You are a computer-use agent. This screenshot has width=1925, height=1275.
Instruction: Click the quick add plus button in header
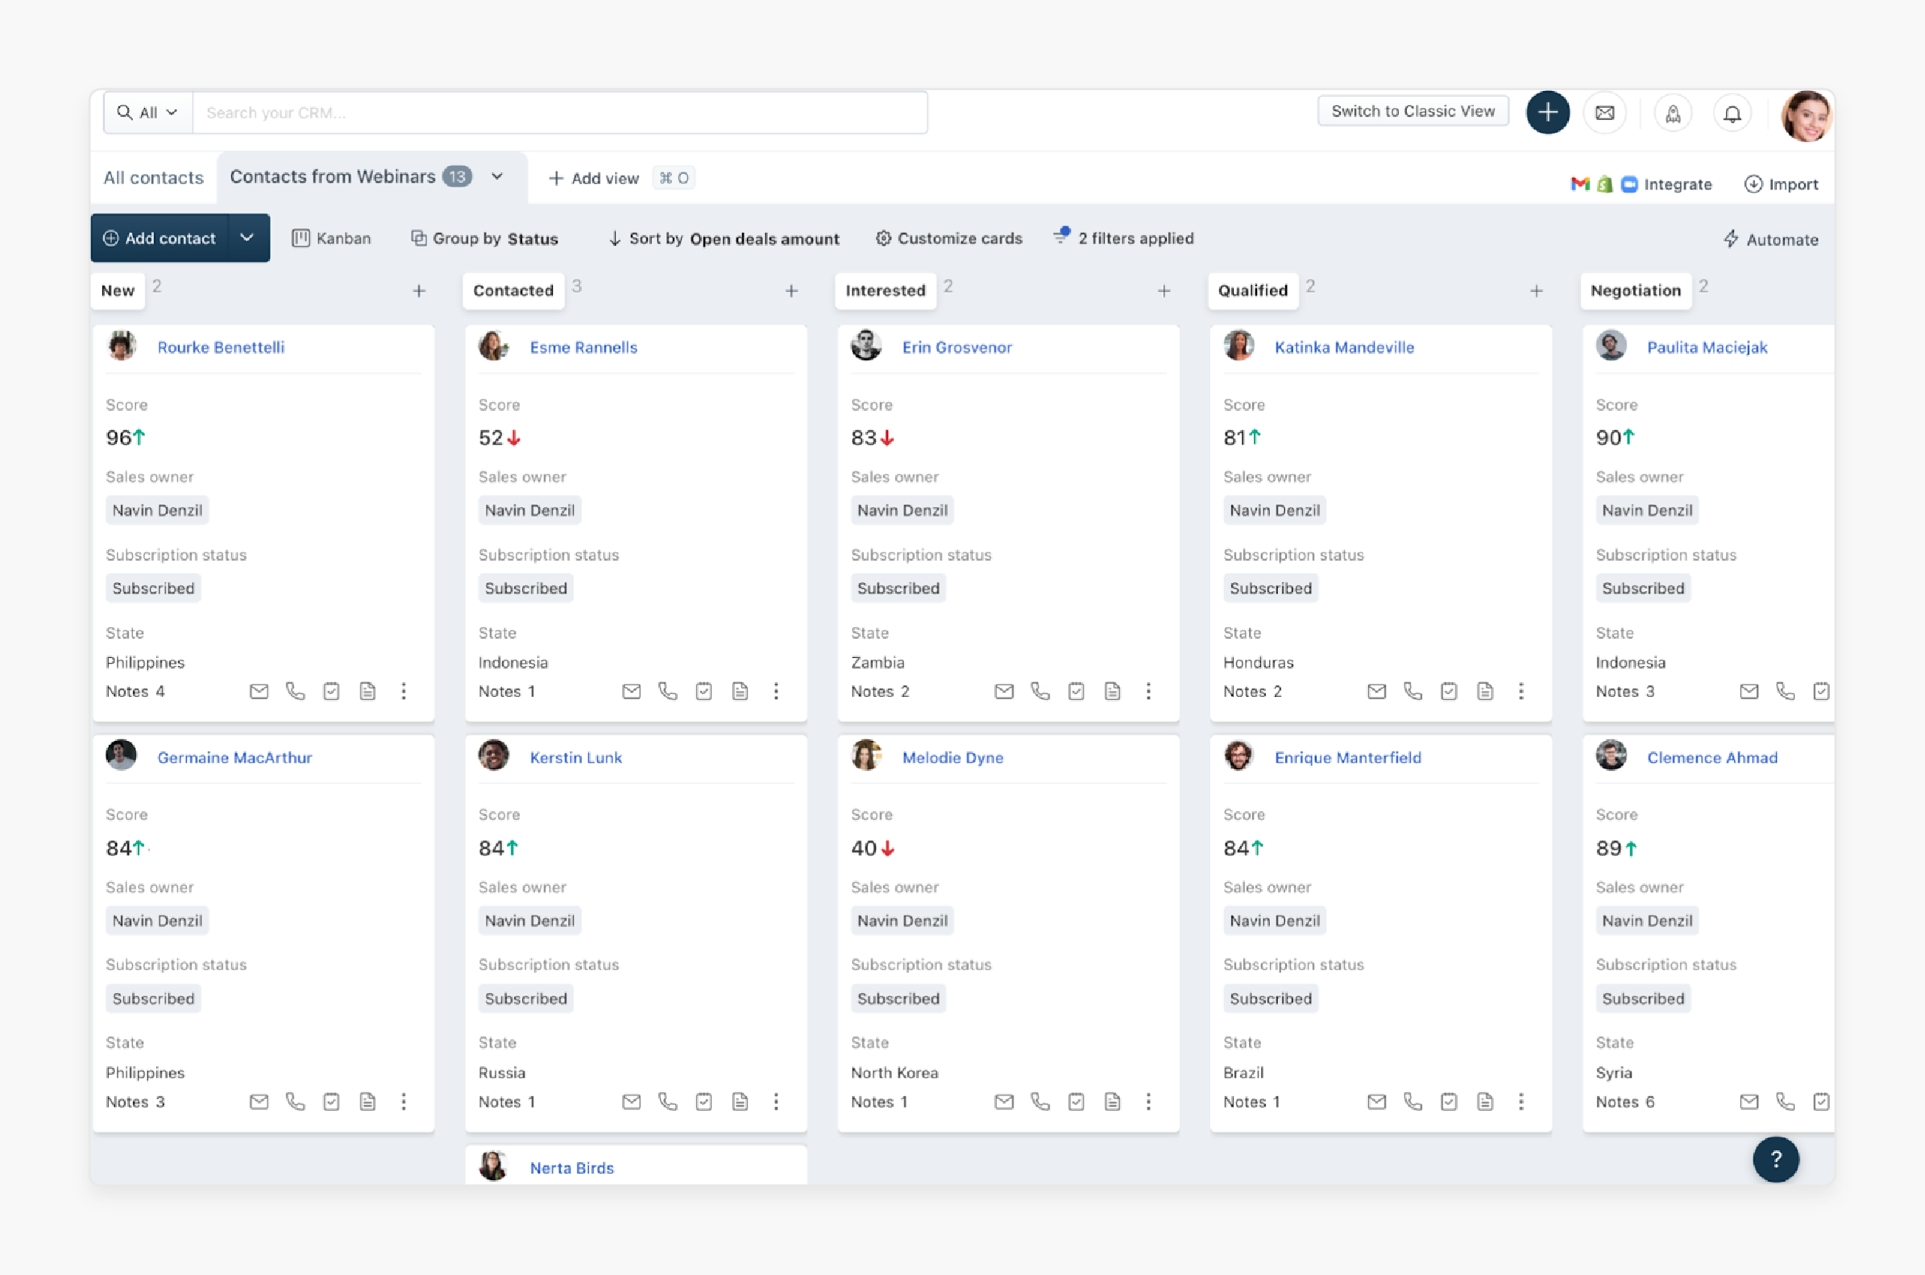coord(1547,112)
